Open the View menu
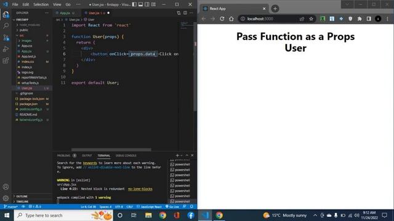Image resolution: width=394 pixels, height=221 pixels. click(57, 4)
